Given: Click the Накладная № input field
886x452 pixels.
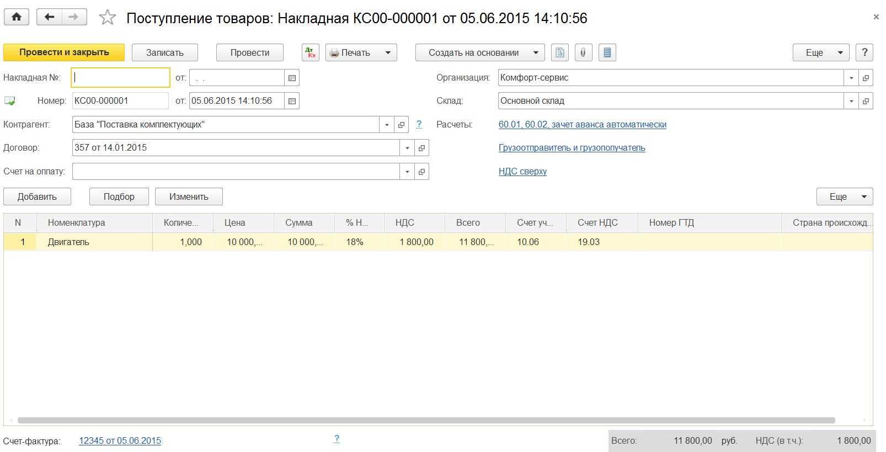Looking at the screenshot, I should point(120,78).
